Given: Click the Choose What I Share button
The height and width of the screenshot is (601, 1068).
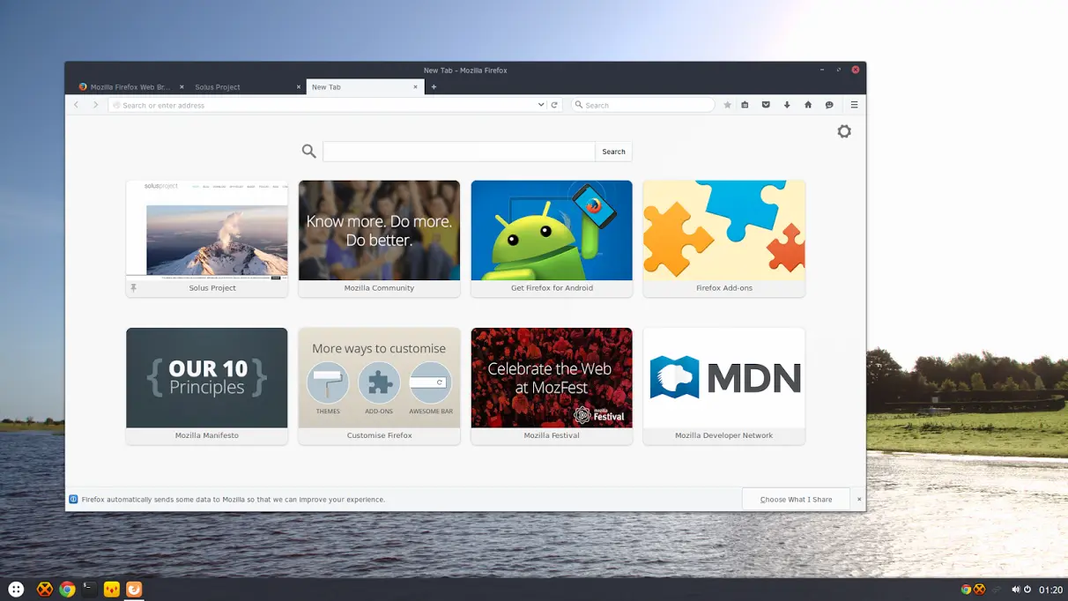Looking at the screenshot, I should pyautogui.click(x=796, y=500).
